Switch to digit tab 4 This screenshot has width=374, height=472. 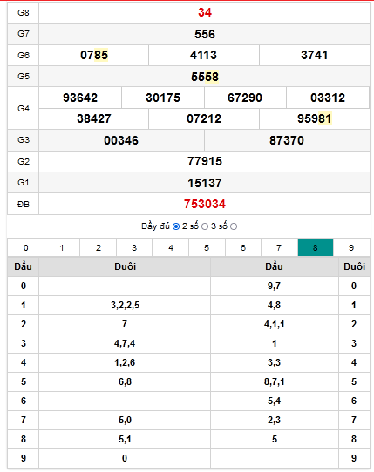(171, 247)
